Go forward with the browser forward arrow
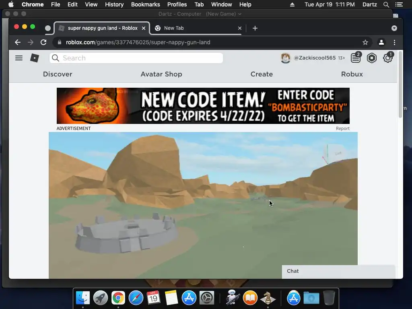This screenshot has width=412, height=309. pos(31,42)
